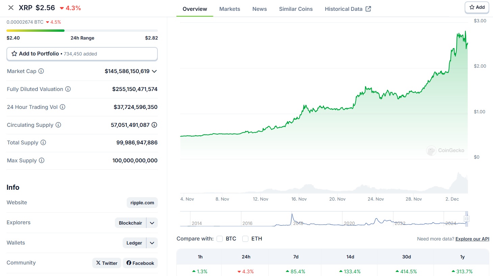This screenshot has width=493, height=276.
Task: Open the Blockchair explorer link
Action: coord(130,223)
